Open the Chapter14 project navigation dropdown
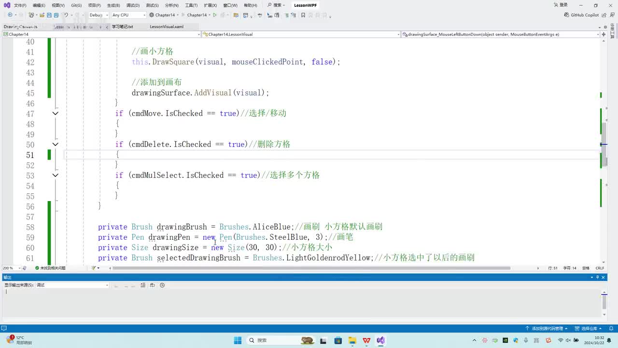618x348 pixels. tap(101, 34)
